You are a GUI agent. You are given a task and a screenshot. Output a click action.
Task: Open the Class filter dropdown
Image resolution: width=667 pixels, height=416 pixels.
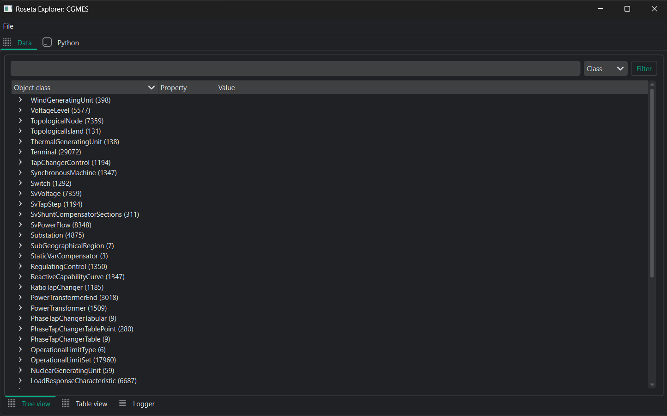coord(606,68)
